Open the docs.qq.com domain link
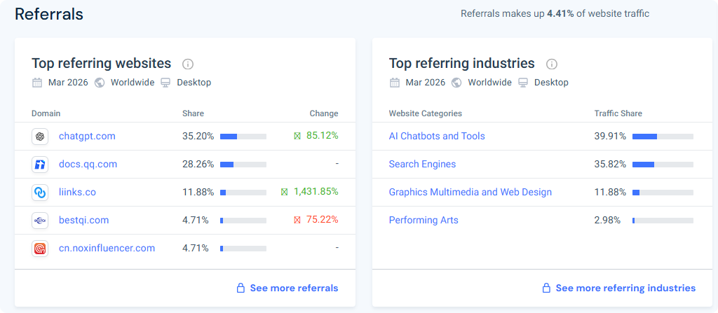Image resolution: width=718 pixels, height=313 pixels. click(88, 165)
